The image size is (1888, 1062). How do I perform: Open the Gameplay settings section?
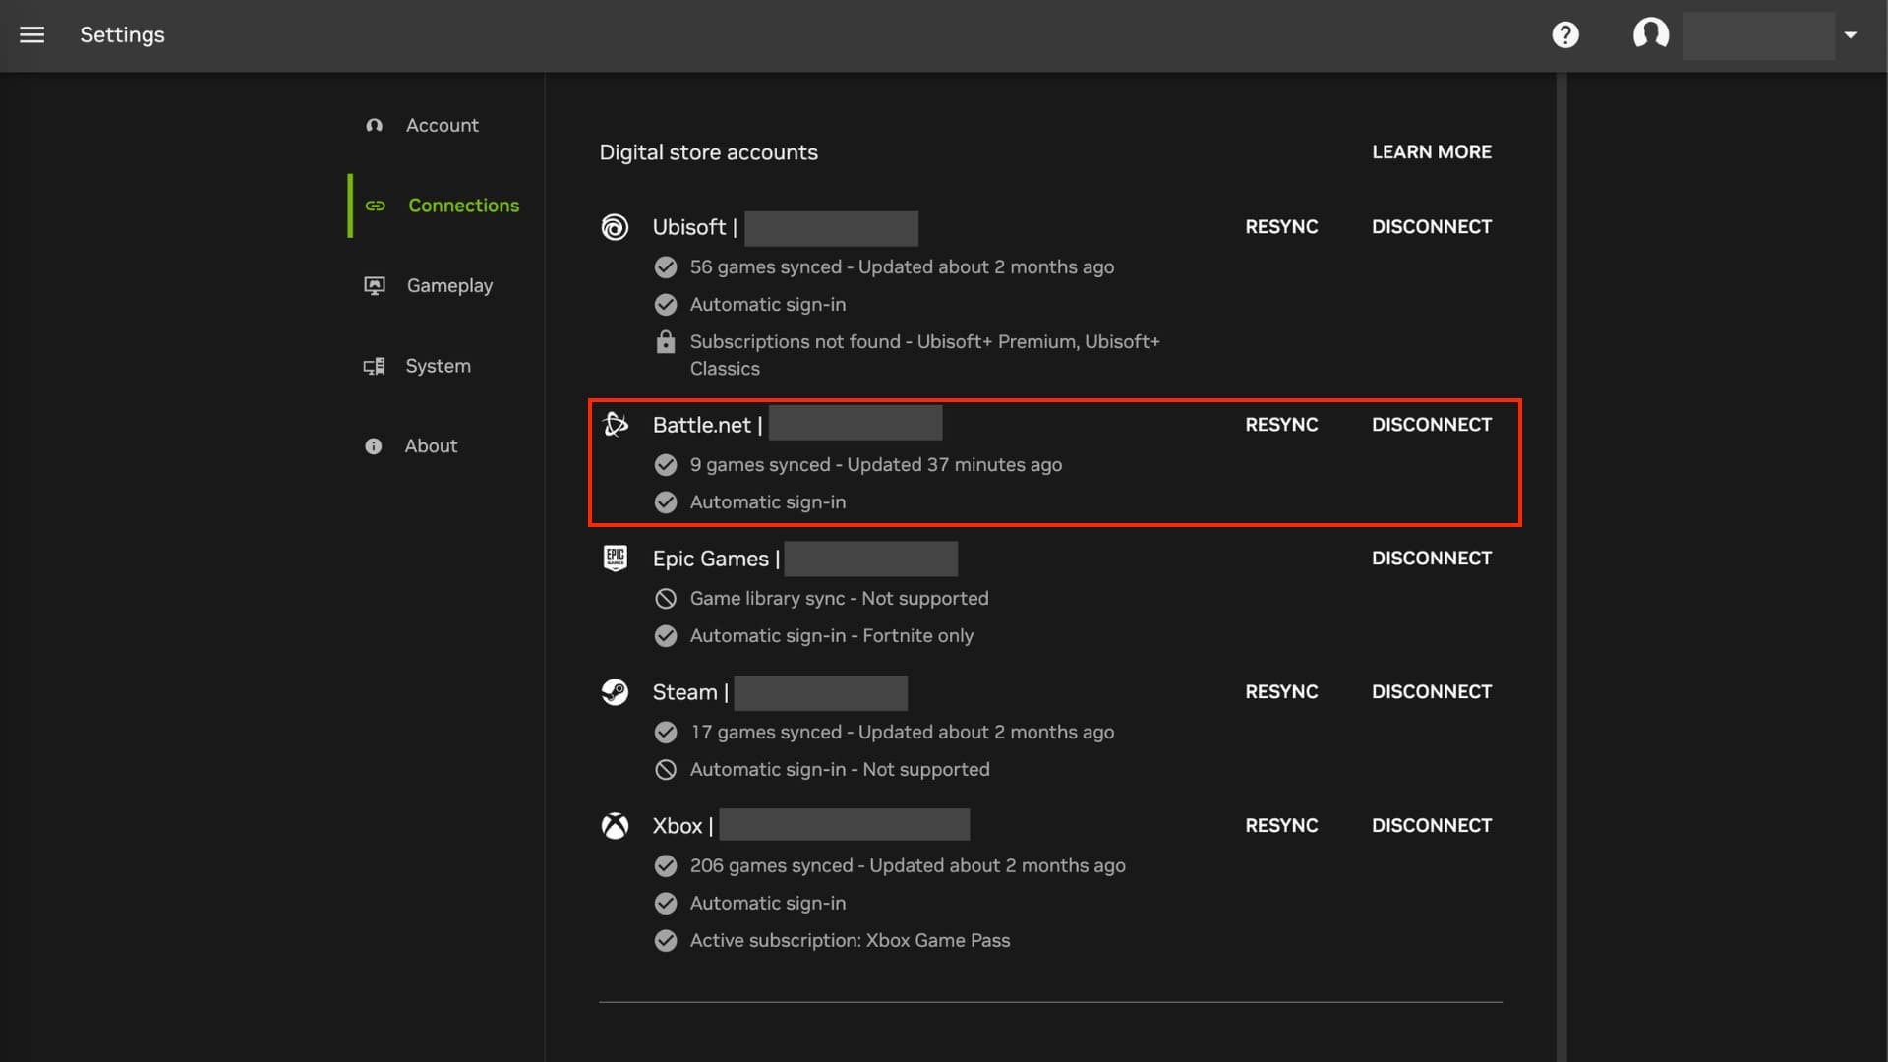click(449, 286)
